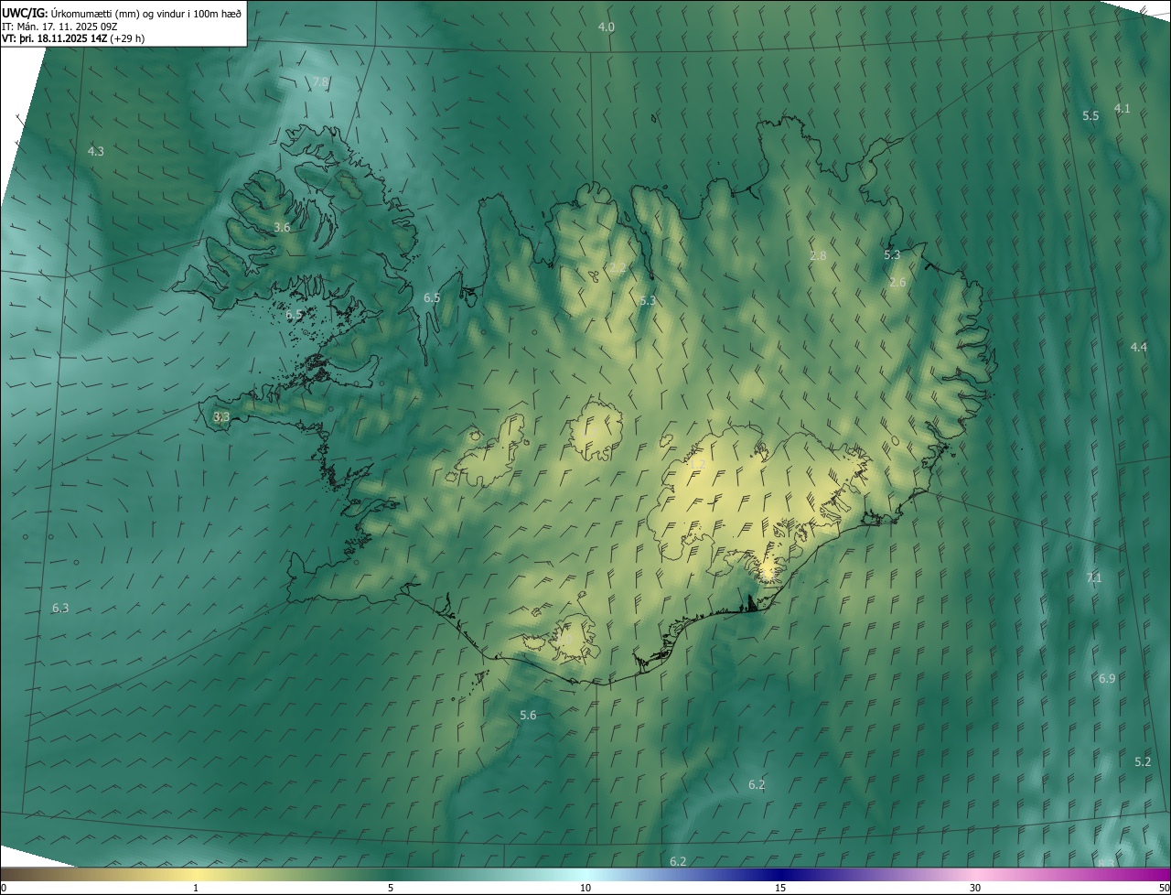Click the 7.1 value off the southeast coast
Image resolution: width=1171 pixels, height=895 pixels.
1094,578
